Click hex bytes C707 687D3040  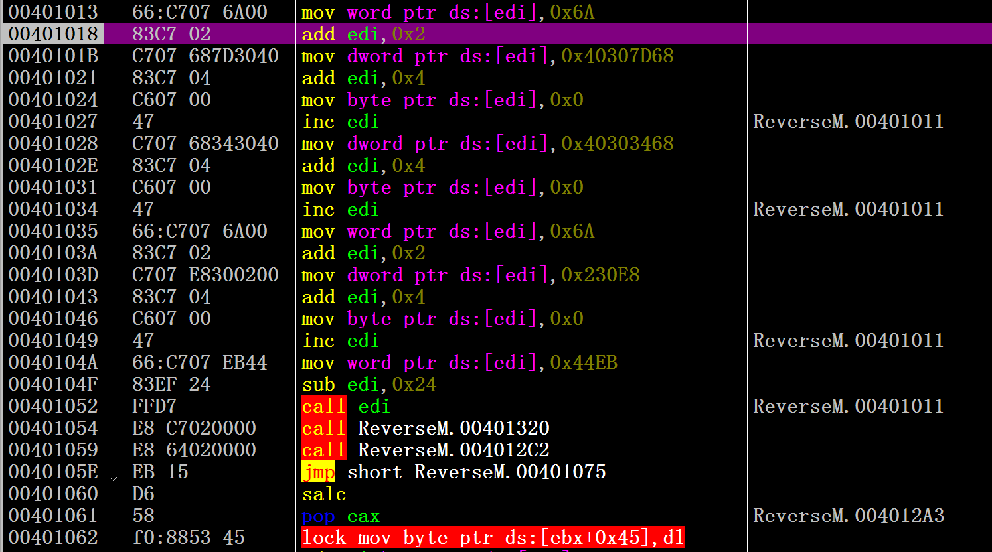(205, 56)
